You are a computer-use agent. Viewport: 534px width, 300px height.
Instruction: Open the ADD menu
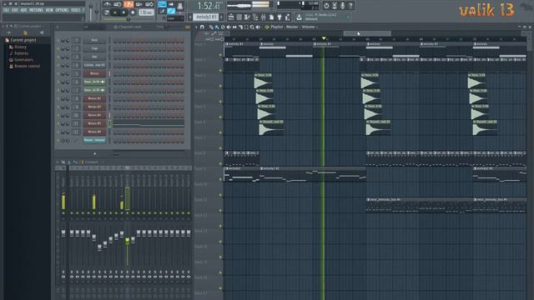(23, 10)
